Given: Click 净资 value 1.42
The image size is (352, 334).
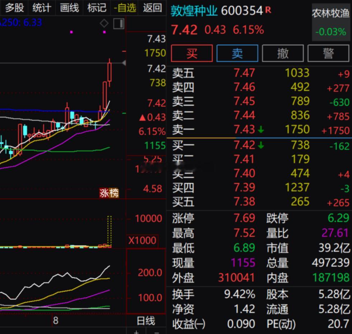Looking at the screenshot, I should click(245, 309).
